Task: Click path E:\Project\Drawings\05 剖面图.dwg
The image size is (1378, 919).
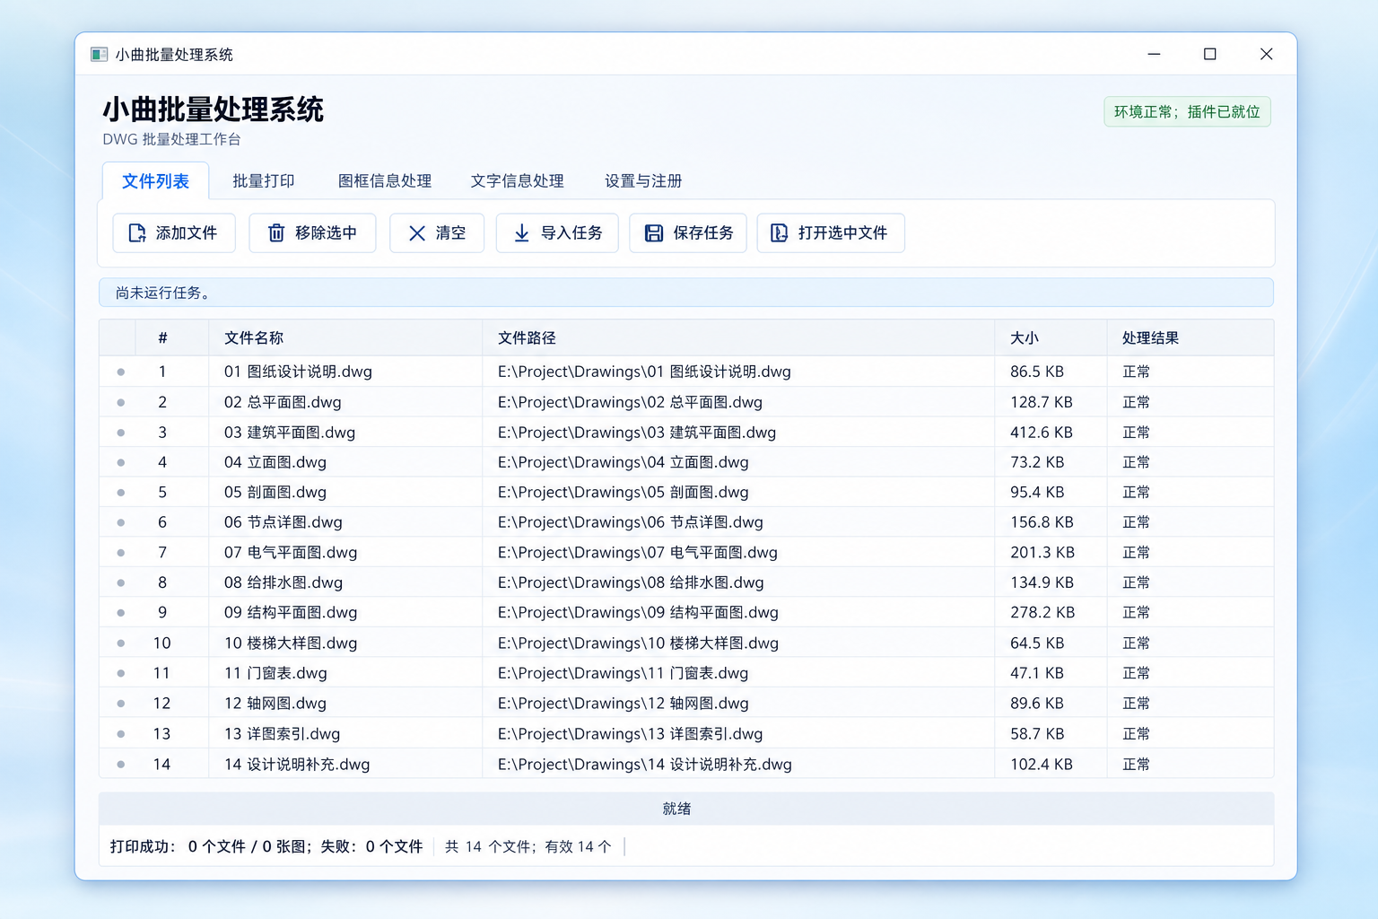Action: [x=624, y=493]
